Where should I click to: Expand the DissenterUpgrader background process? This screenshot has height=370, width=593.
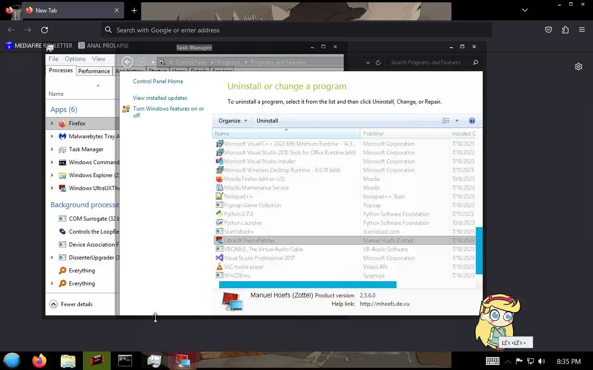tap(52, 258)
